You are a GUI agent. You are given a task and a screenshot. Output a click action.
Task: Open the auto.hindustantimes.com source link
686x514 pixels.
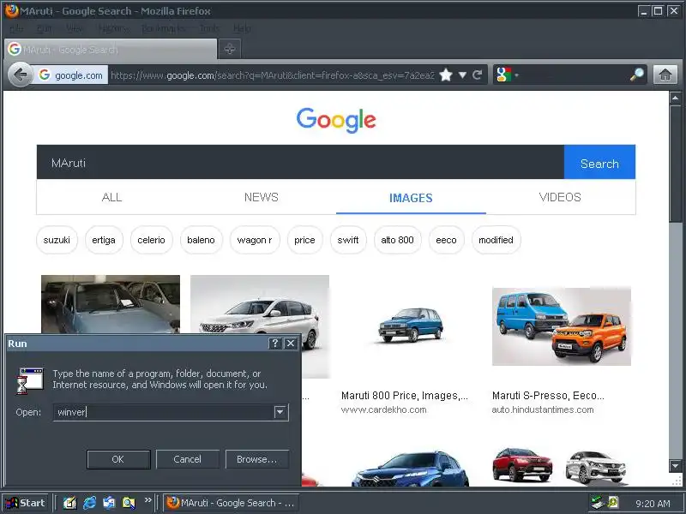pyautogui.click(x=543, y=410)
